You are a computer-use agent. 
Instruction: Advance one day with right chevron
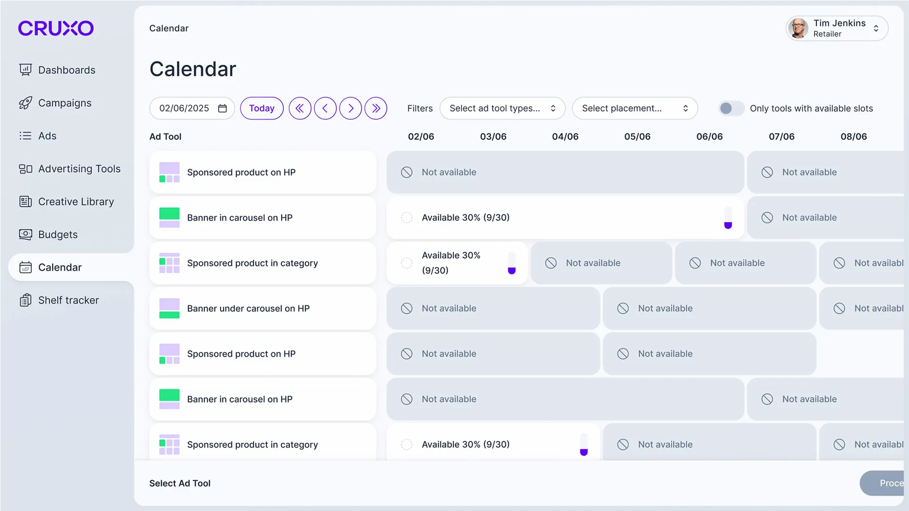351,108
